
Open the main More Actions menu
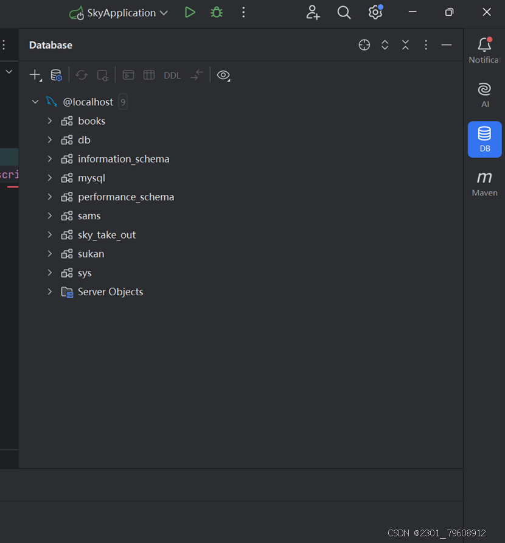243,12
